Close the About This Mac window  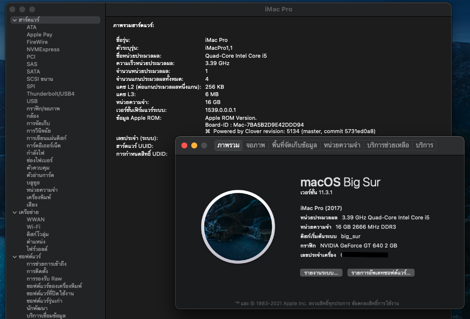tap(184, 145)
